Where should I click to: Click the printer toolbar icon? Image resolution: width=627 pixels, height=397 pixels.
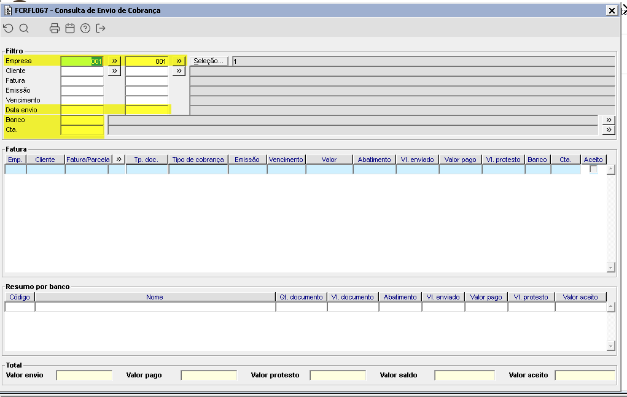[x=55, y=28]
